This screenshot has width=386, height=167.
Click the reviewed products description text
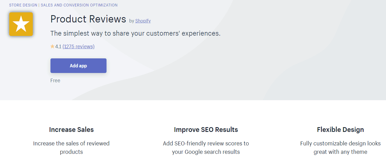71,148
